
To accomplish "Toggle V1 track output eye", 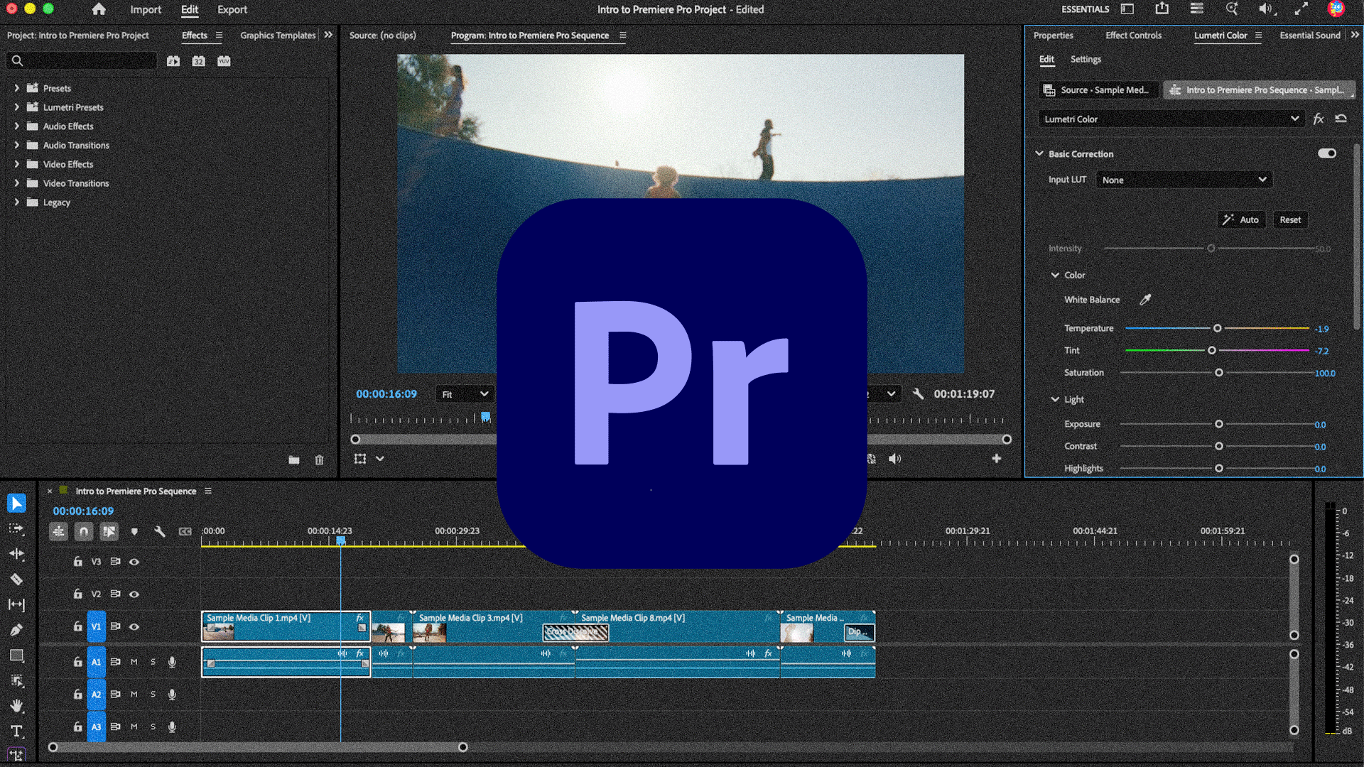I will point(134,627).
